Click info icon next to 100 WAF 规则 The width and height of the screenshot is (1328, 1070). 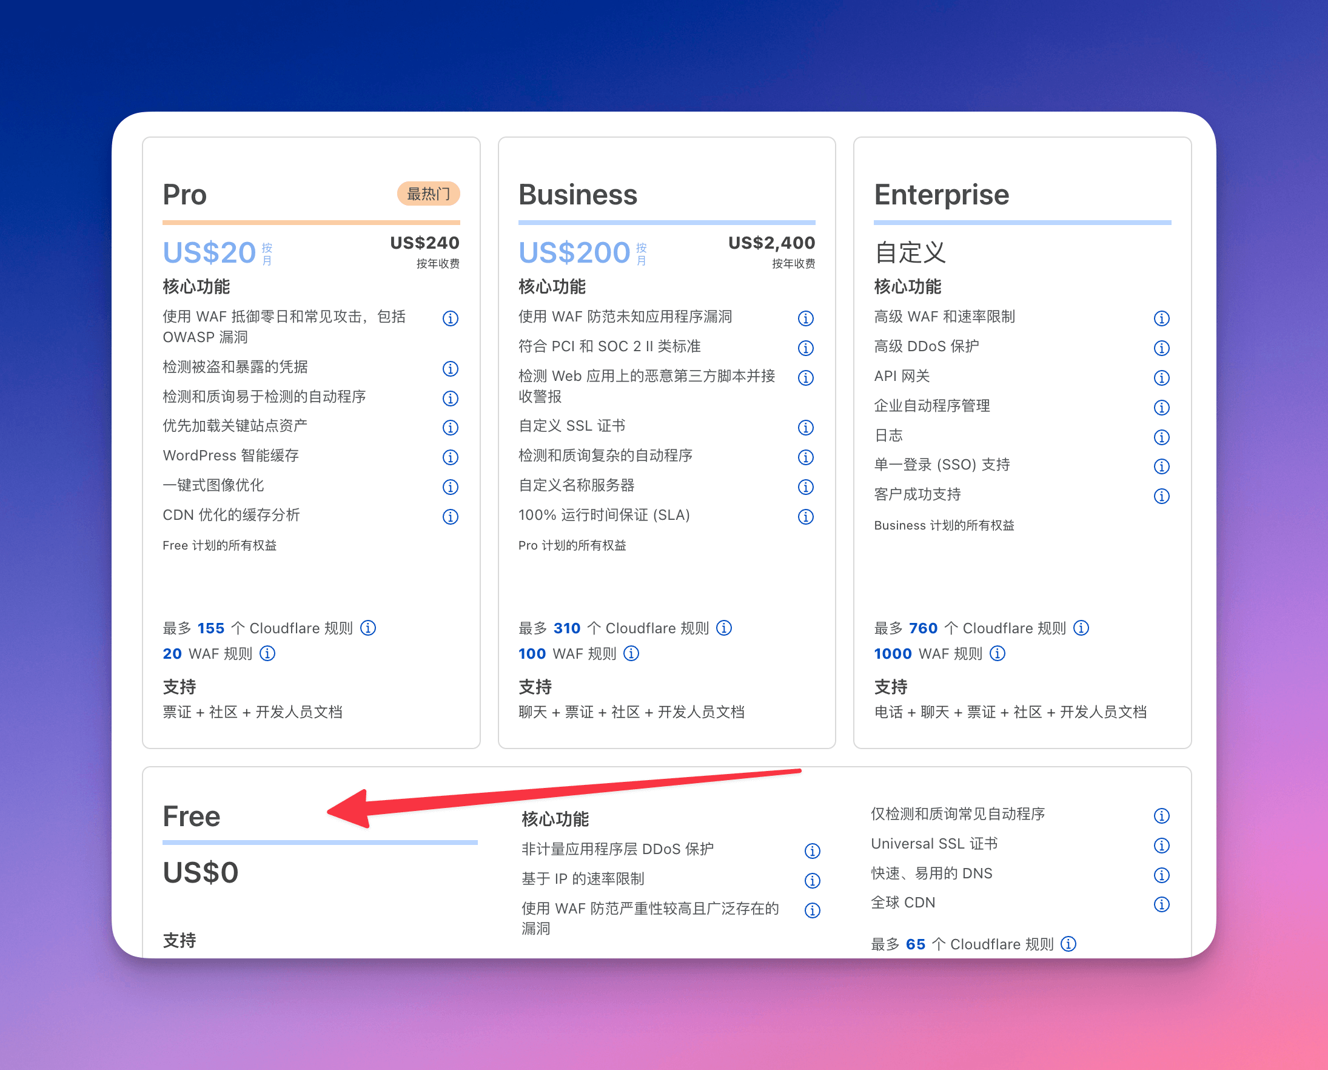click(631, 653)
